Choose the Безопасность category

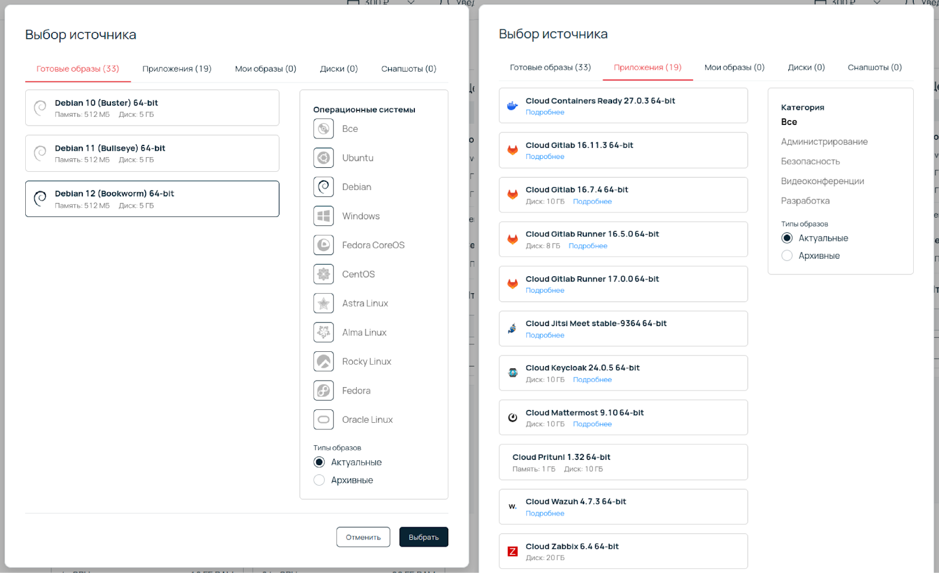(x=810, y=161)
